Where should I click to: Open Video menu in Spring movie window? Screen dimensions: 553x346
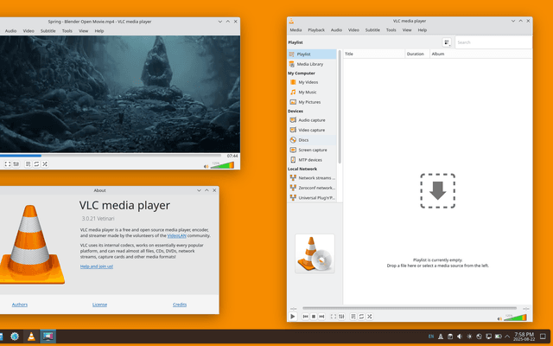point(29,31)
